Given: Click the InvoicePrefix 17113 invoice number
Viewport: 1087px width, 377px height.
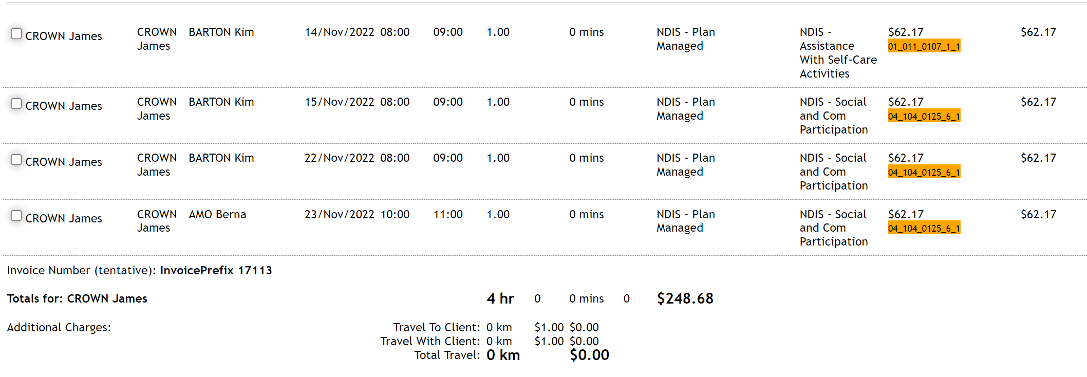Looking at the screenshot, I should [216, 271].
